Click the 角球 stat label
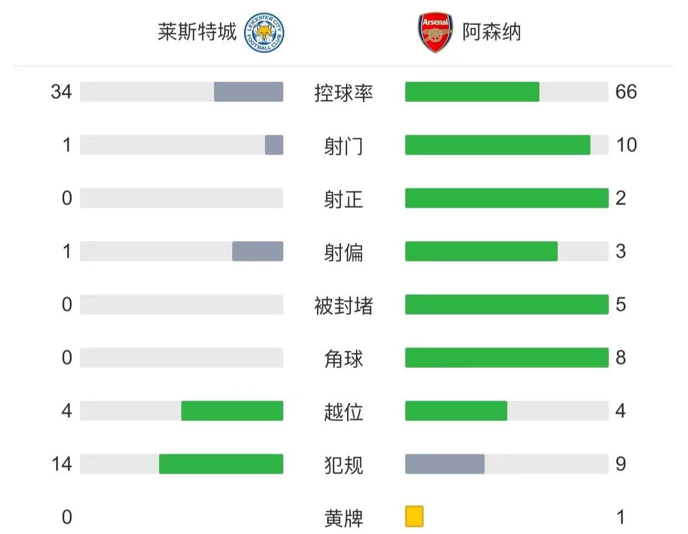This screenshot has width=688, height=534. coord(344,358)
